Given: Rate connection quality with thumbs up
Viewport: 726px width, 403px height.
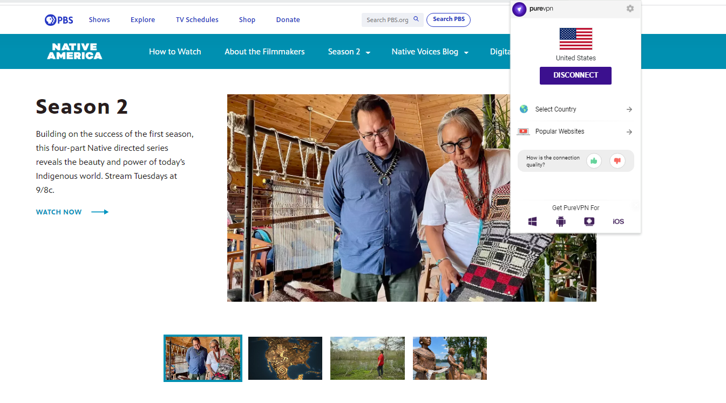Looking at the screenshot, I should (x=594, y=161).
